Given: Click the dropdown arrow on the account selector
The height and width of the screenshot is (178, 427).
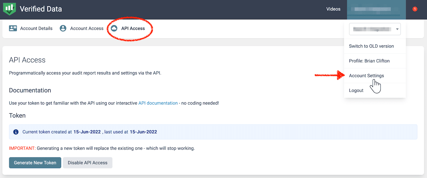Looking at the screenshot, I should point(397,29).
